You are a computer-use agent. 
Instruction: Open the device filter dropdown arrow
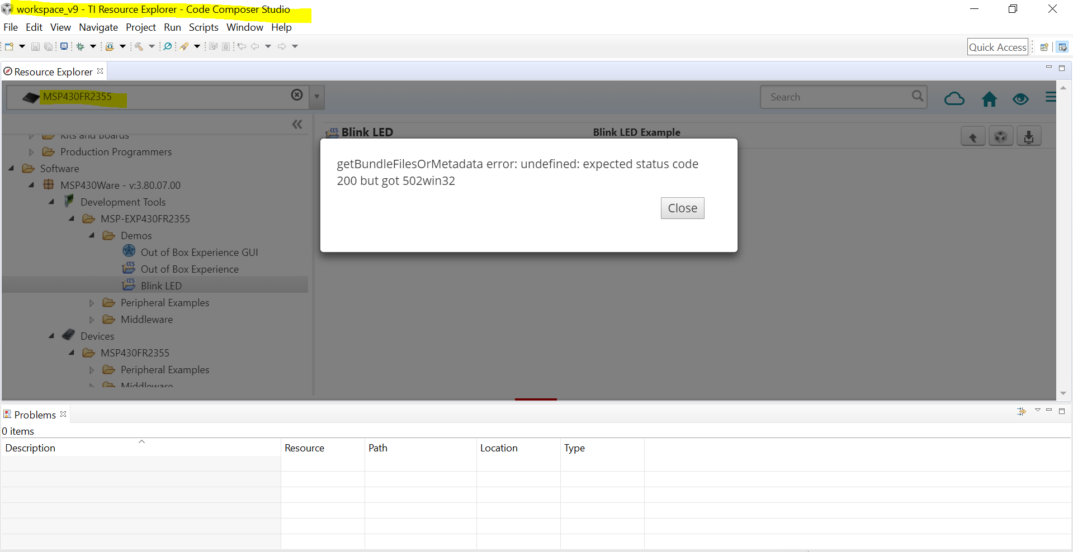click(316, 97)
